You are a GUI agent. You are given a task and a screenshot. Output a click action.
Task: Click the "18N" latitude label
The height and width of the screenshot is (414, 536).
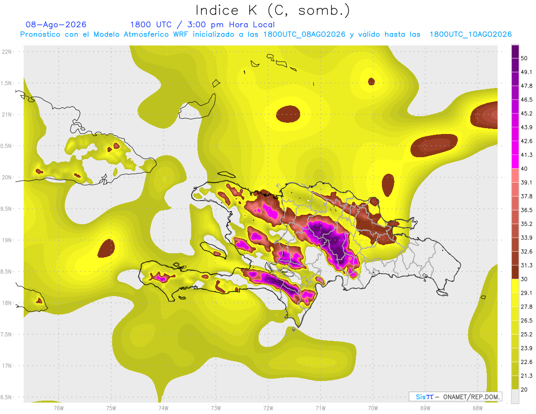7,303
